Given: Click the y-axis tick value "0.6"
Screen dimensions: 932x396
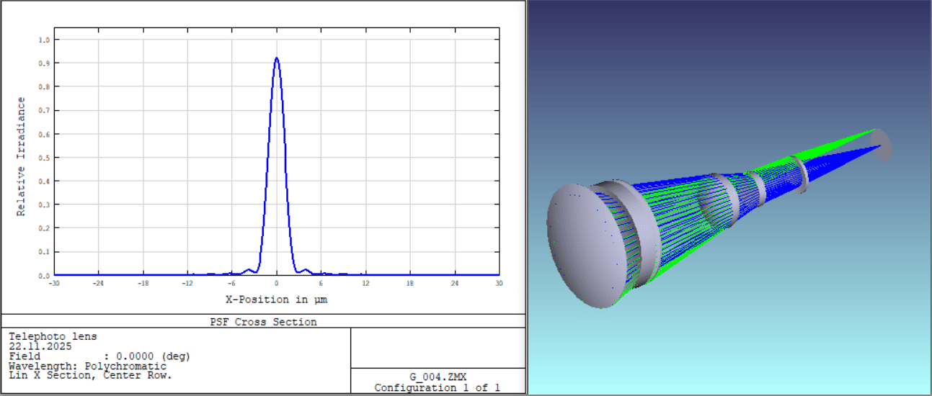Looking at the screenshot, I should pyautogui.click(x=44, y=134).
